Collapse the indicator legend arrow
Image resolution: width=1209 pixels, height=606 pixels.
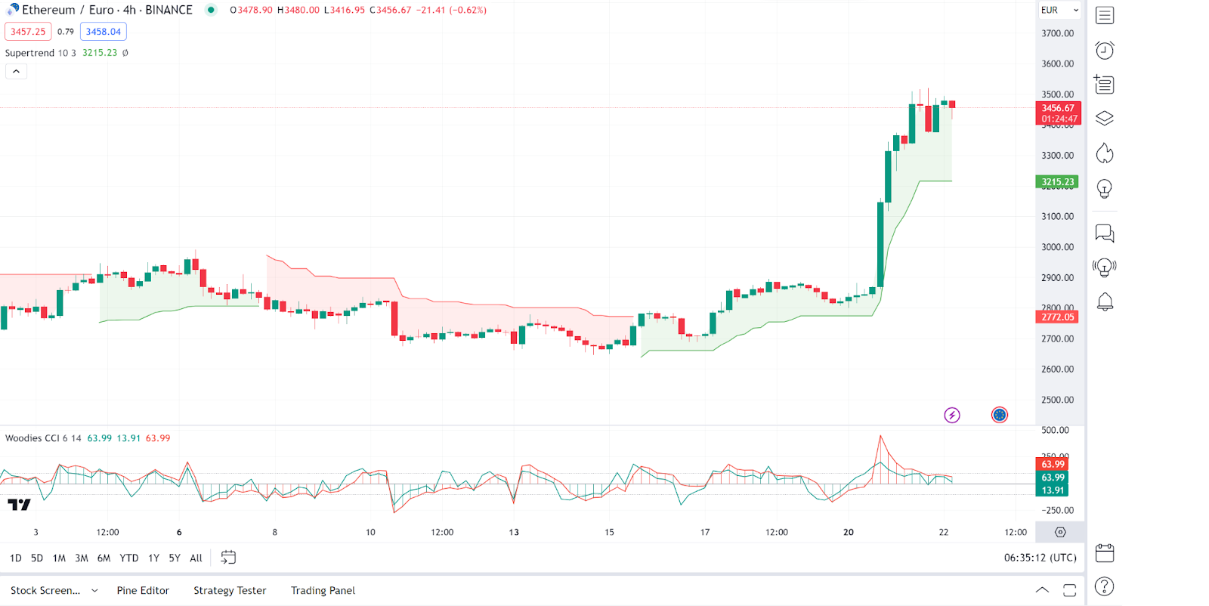click(16, 71)
